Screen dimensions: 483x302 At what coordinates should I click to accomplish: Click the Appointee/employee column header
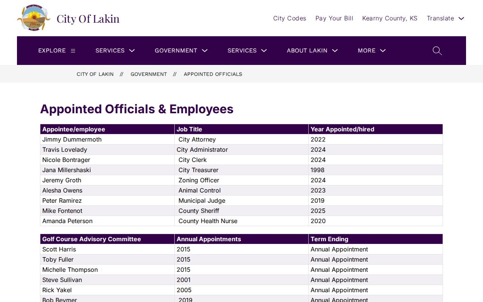pos(107,129)
